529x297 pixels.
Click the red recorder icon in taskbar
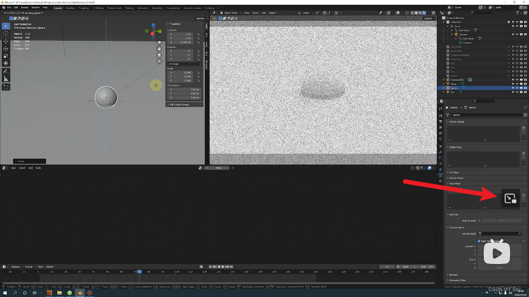click(x=90, y=293)
